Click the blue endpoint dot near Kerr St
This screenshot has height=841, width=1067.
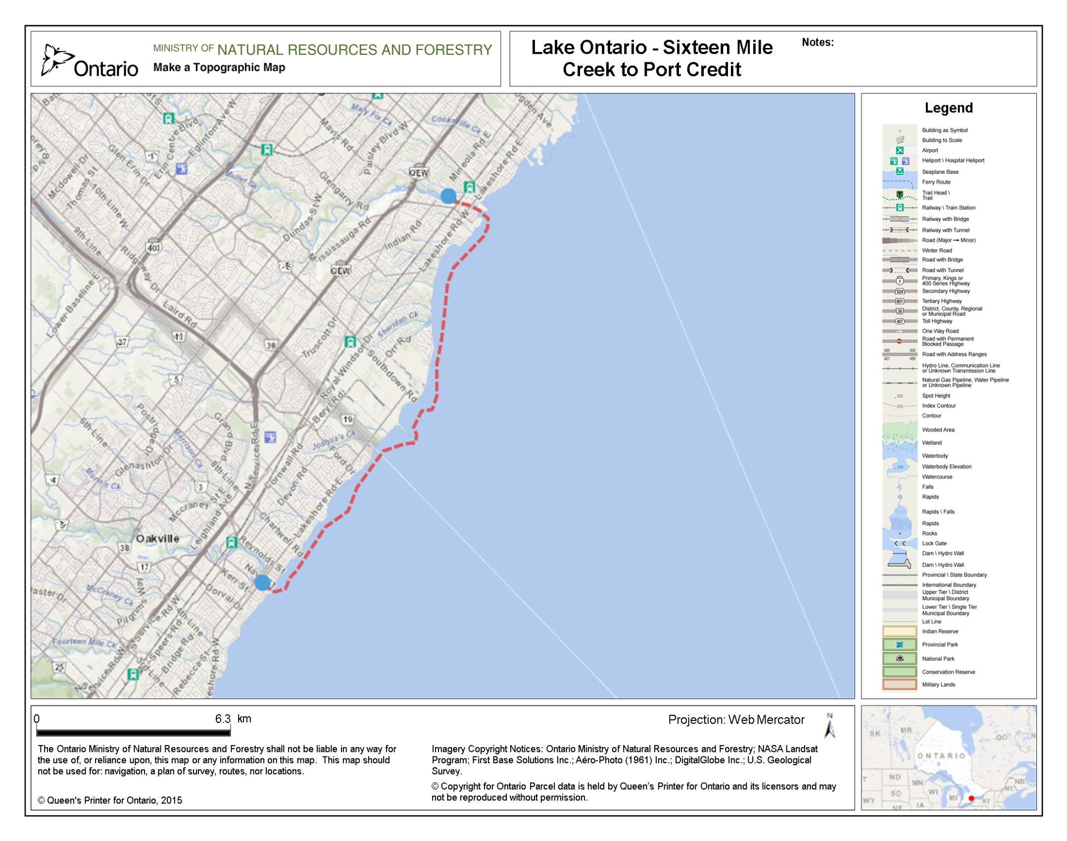pyautogui.click(x=262, y=583)
